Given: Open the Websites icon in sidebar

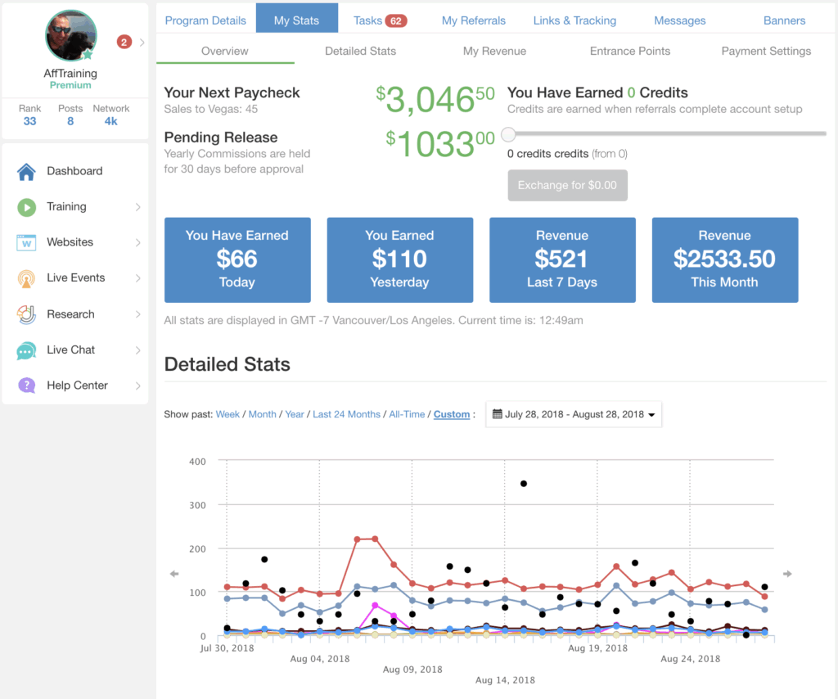Looking at the screenshot, I should (26, 242).
